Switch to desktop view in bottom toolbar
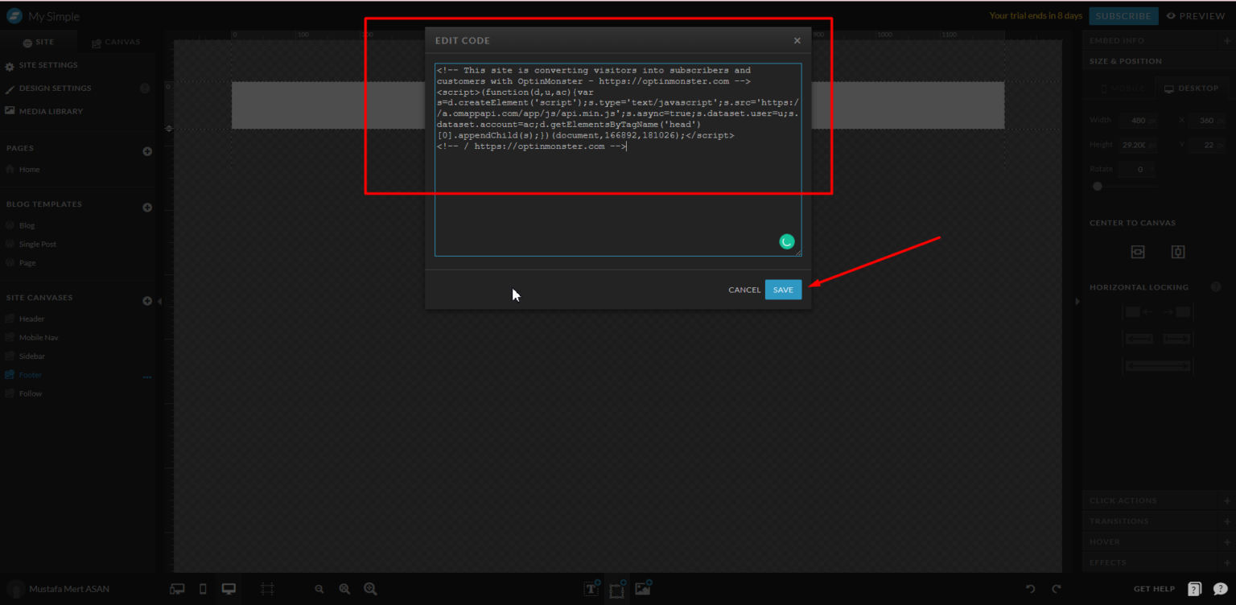The width and height of the screenshot is (1236, 605). pos(229,589)
